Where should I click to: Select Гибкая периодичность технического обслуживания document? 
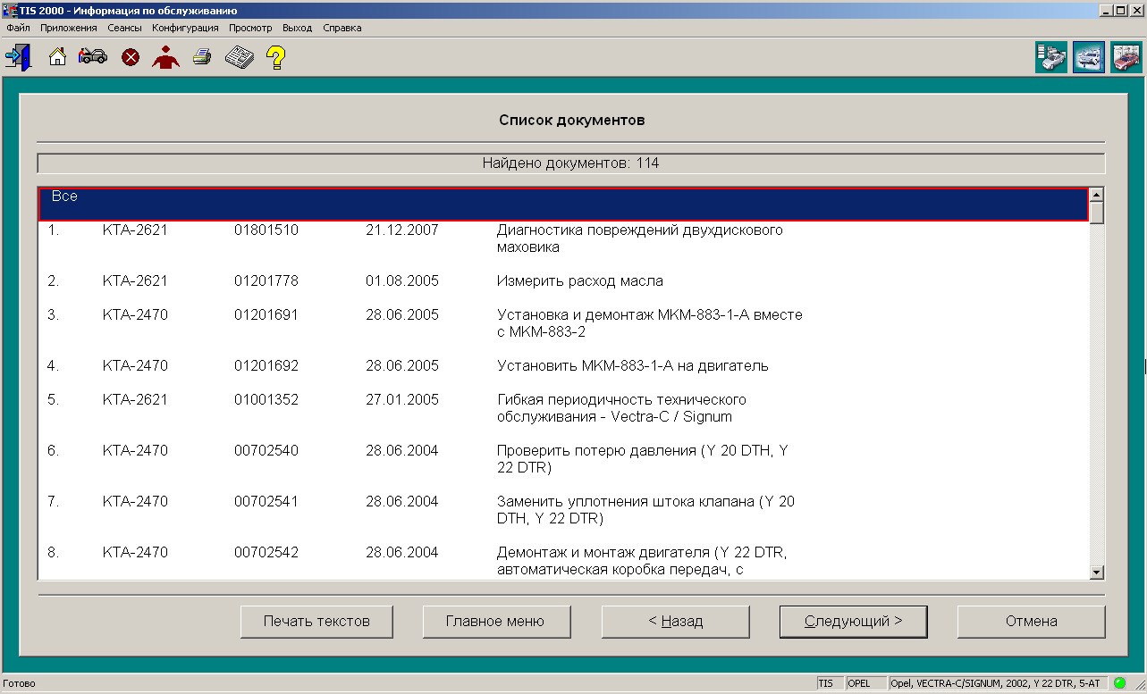pyautogui.click(x=621, y=408)
